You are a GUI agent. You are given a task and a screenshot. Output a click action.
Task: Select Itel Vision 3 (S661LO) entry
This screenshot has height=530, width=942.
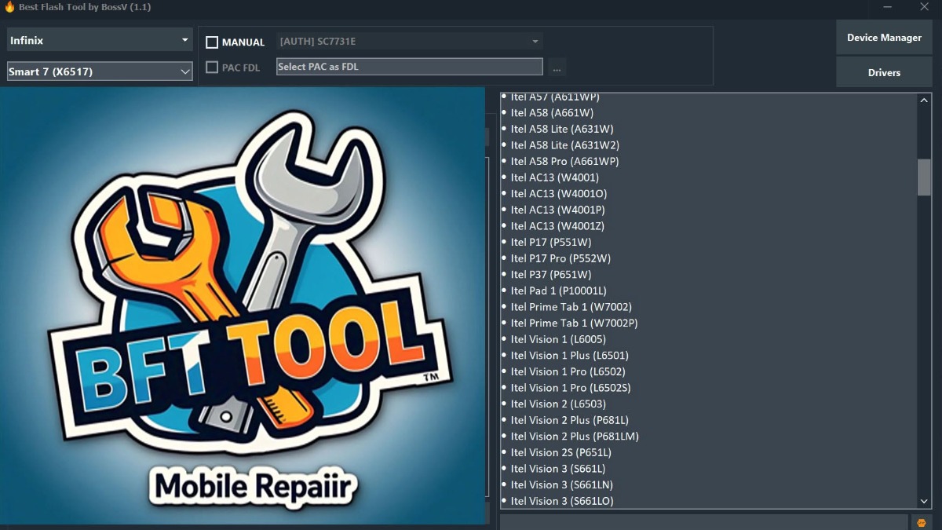pyautogui.click(x=562, y=501)
